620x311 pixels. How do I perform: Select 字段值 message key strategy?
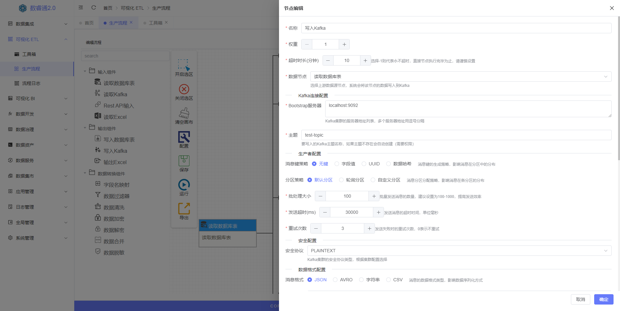[x=345, y=164]
